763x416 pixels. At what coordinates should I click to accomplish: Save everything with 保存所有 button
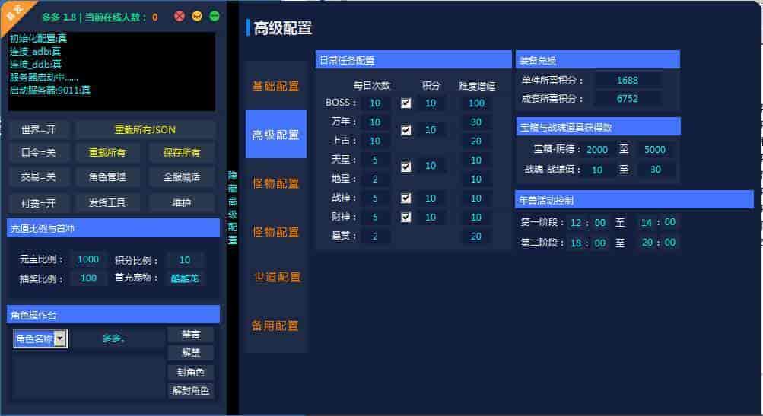(182, 153)
